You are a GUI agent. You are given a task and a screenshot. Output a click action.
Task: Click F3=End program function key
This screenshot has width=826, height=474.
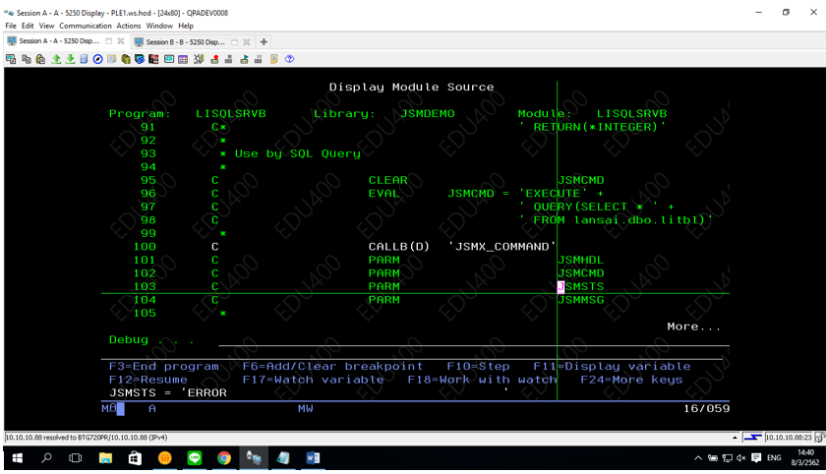coord(164,367)
